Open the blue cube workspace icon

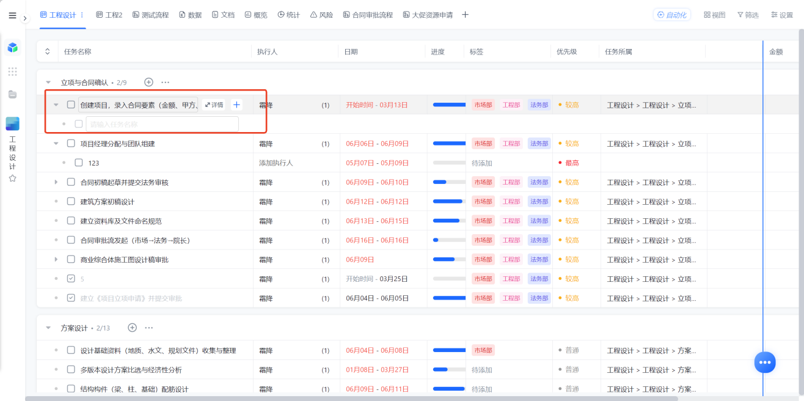click(x=12, y=47)
